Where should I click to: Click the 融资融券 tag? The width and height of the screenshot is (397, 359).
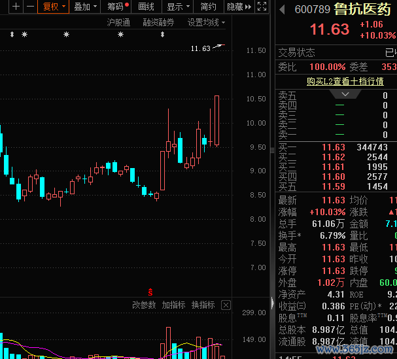(158, 22)
